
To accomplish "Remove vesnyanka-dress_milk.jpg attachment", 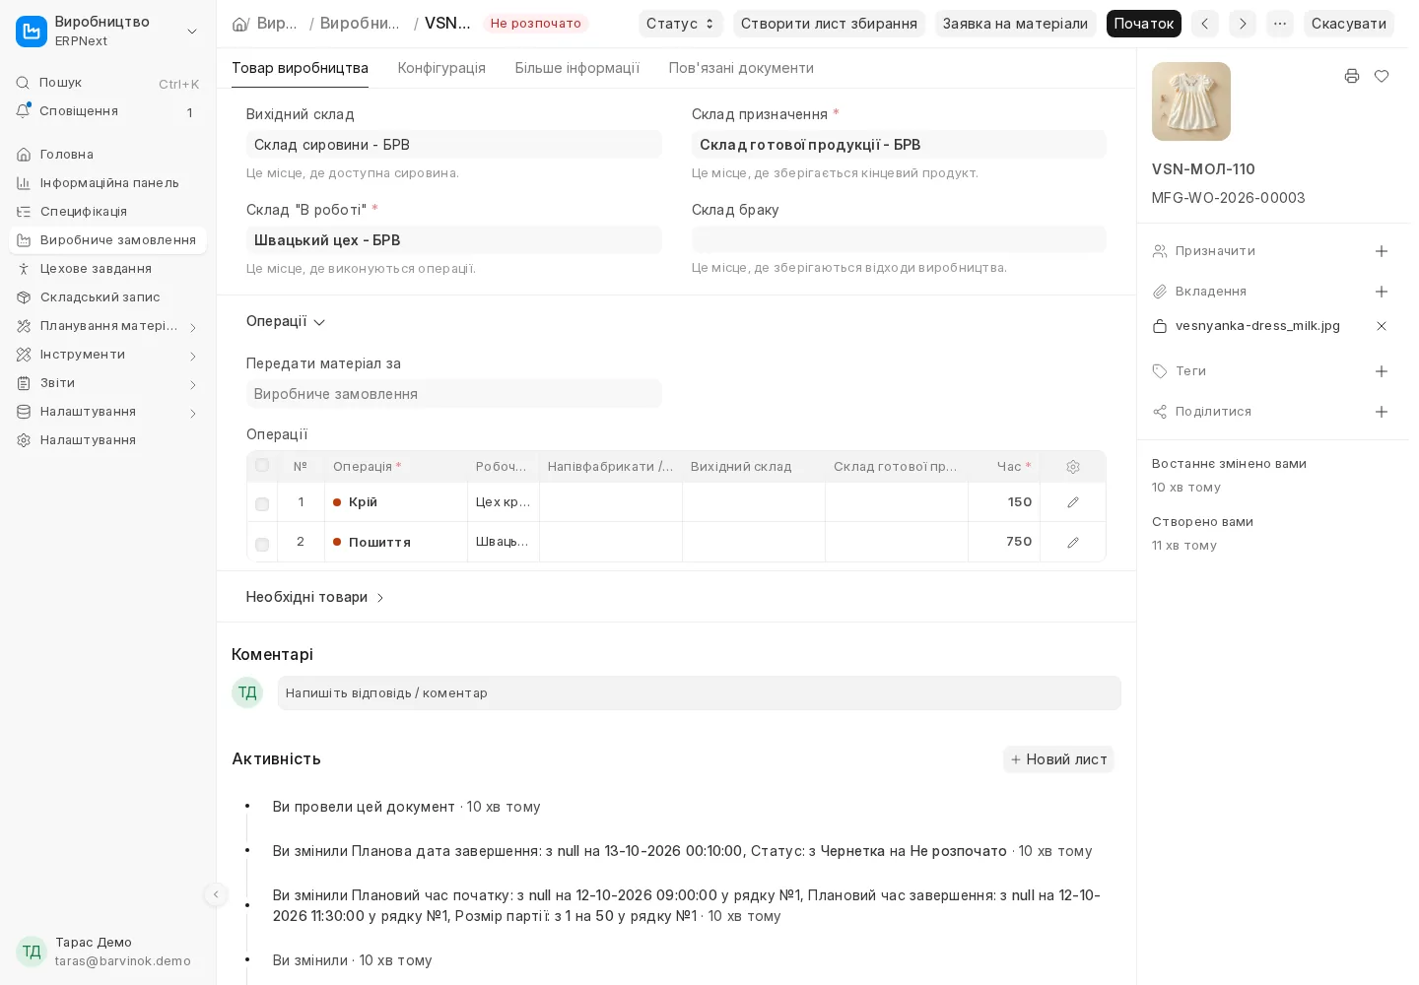I will (1382, 326).
